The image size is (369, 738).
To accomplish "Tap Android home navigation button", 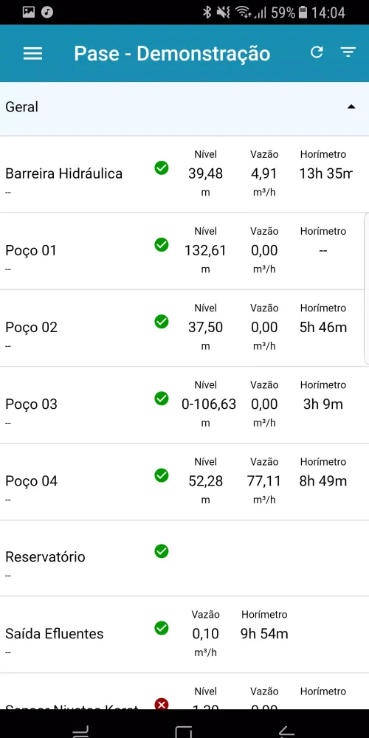I will point(183,732).
